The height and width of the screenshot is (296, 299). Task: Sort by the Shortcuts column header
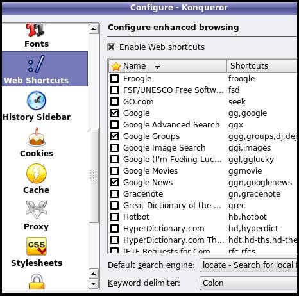point(262,66)
